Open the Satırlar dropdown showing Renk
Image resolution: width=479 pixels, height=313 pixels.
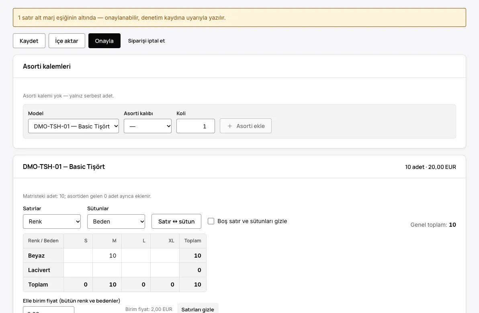[51, 222]
